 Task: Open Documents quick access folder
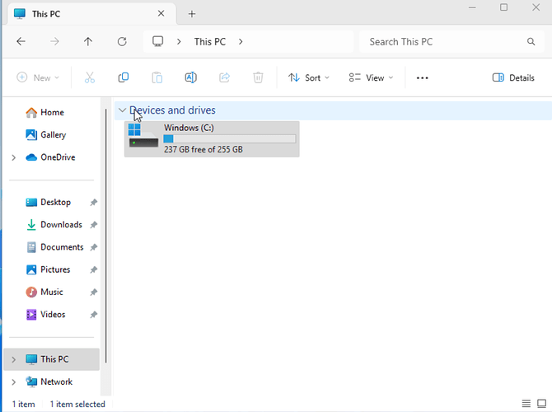52,247
